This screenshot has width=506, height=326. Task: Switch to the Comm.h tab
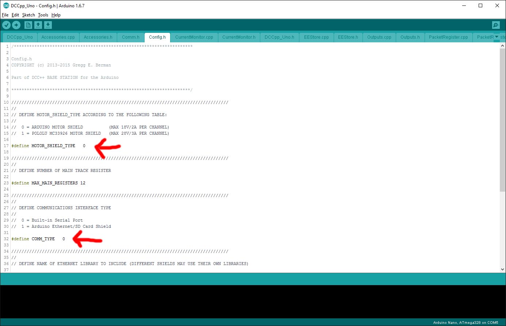(x=131, y=37)
